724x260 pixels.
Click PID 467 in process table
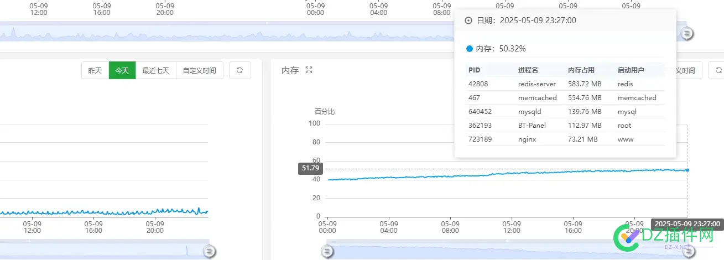pyautogui.click(x=474, y=98)
